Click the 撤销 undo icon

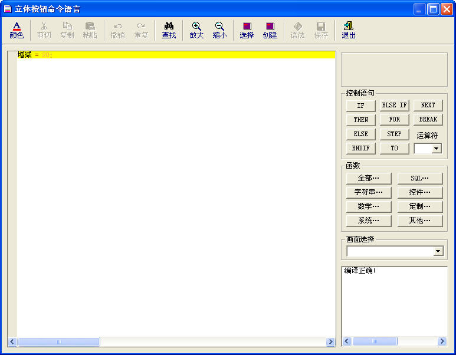coord(118,30)
